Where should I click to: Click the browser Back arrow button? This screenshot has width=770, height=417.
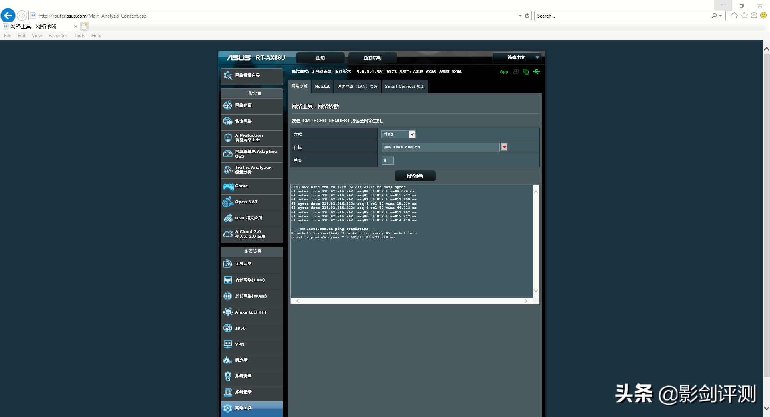[8, 16]
